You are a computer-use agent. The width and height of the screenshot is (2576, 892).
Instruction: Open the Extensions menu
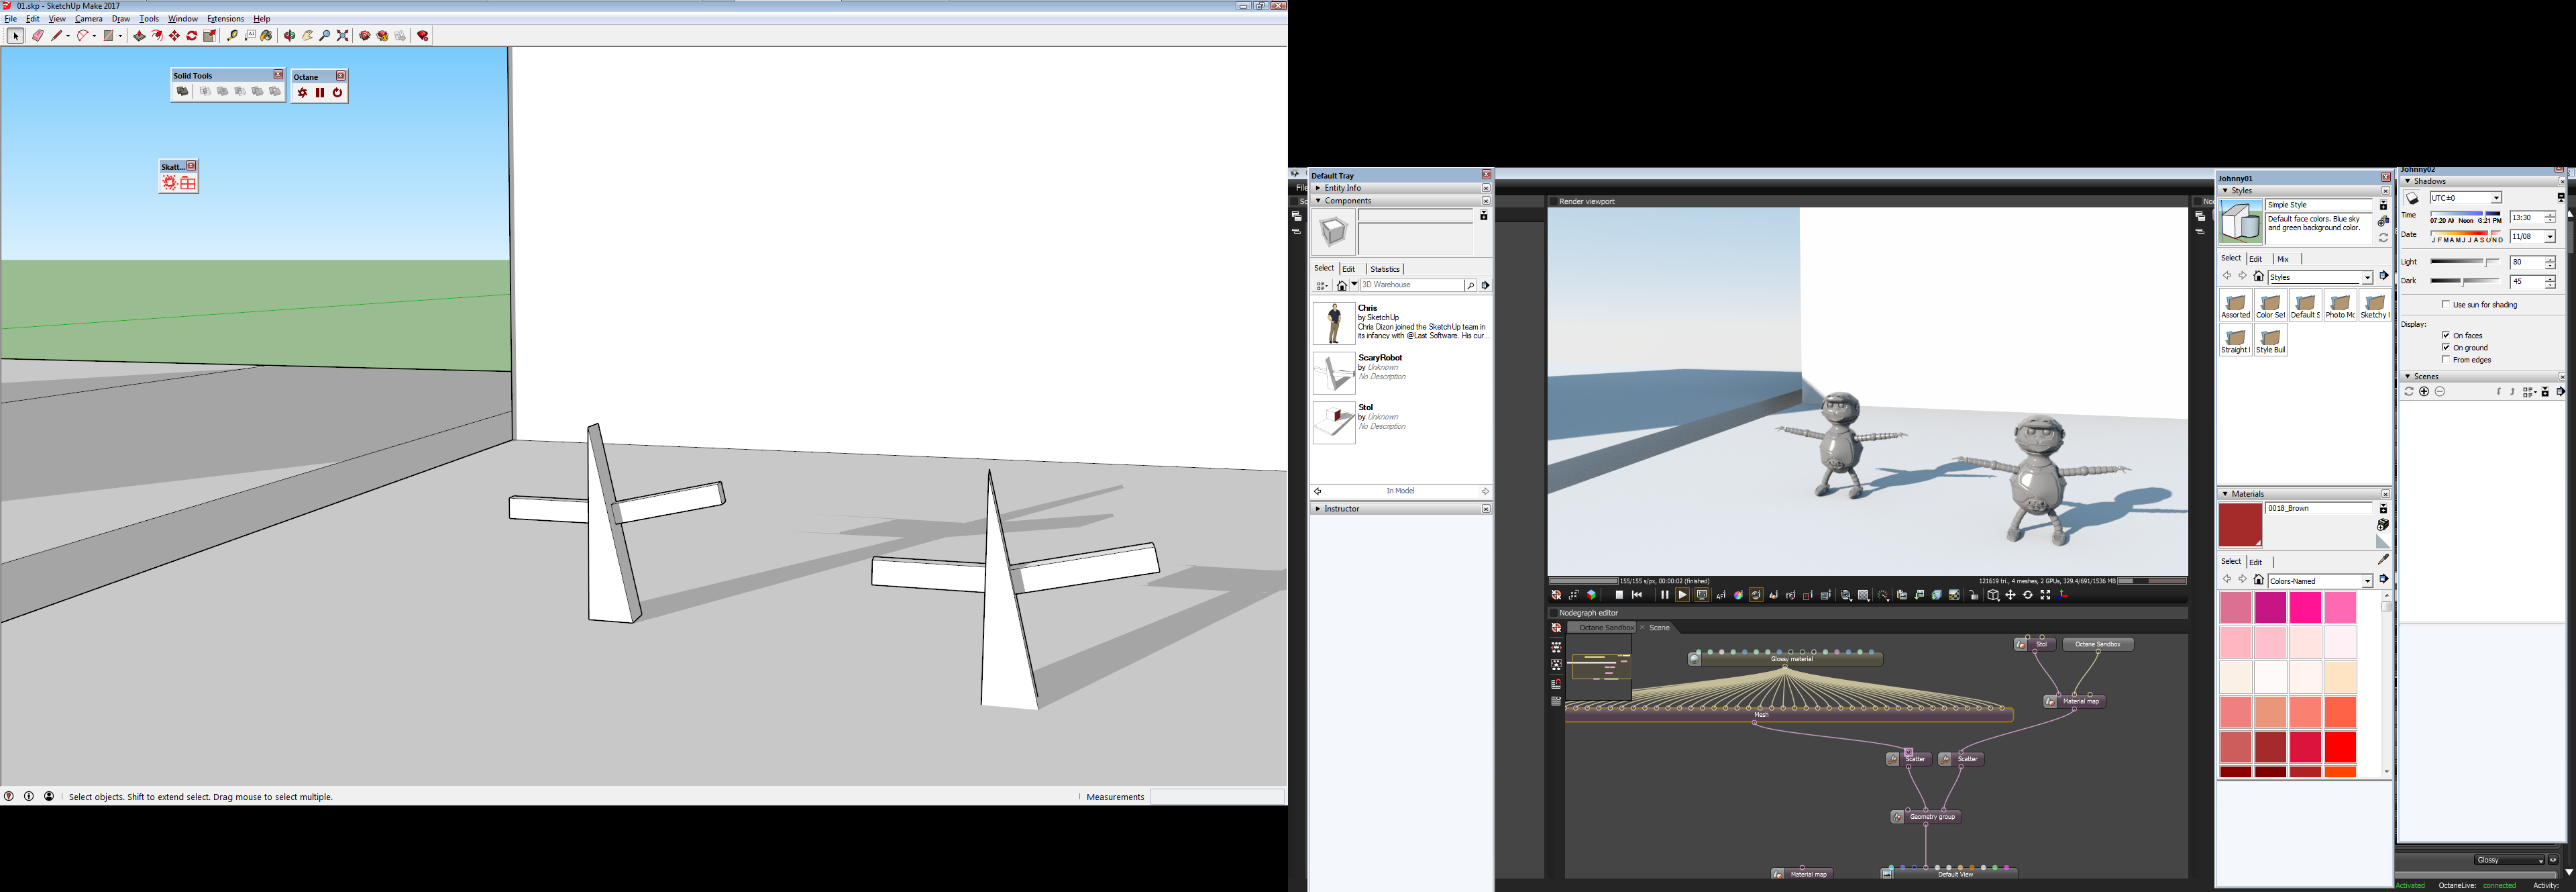pos(225,19)
